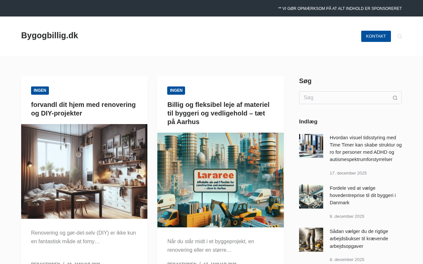View the construction site featured image
The width and height of the screenshot is (423, 264).
pyautogui.click(x=220, y=180)
